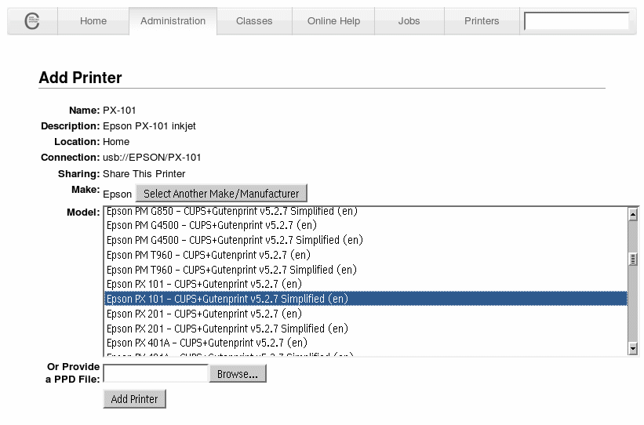
Task: Select Epson PX 101 non-simplified driver
Action: (204, 284)
